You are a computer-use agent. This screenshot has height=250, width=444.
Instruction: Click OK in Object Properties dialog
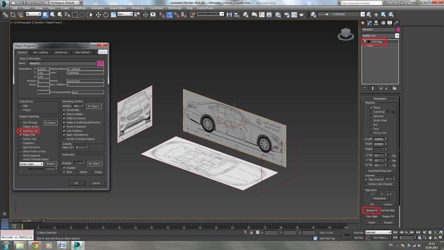[76, 183]
